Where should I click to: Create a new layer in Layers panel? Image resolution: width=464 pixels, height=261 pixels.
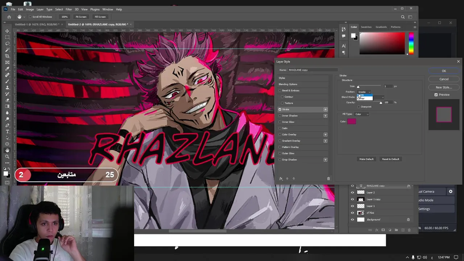(x=403, y=230)
